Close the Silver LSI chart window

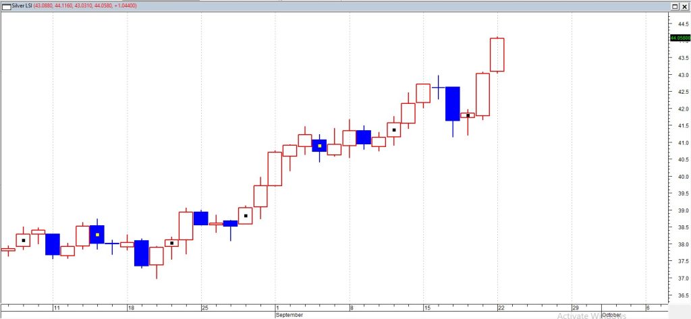(x=684, y=6)
